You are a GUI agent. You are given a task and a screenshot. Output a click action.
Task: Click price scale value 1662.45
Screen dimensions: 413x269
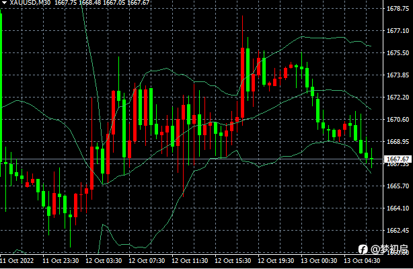(398, 231)
